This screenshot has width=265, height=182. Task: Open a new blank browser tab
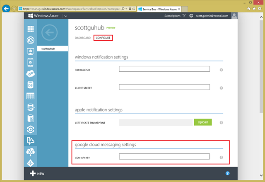(185, 9)
